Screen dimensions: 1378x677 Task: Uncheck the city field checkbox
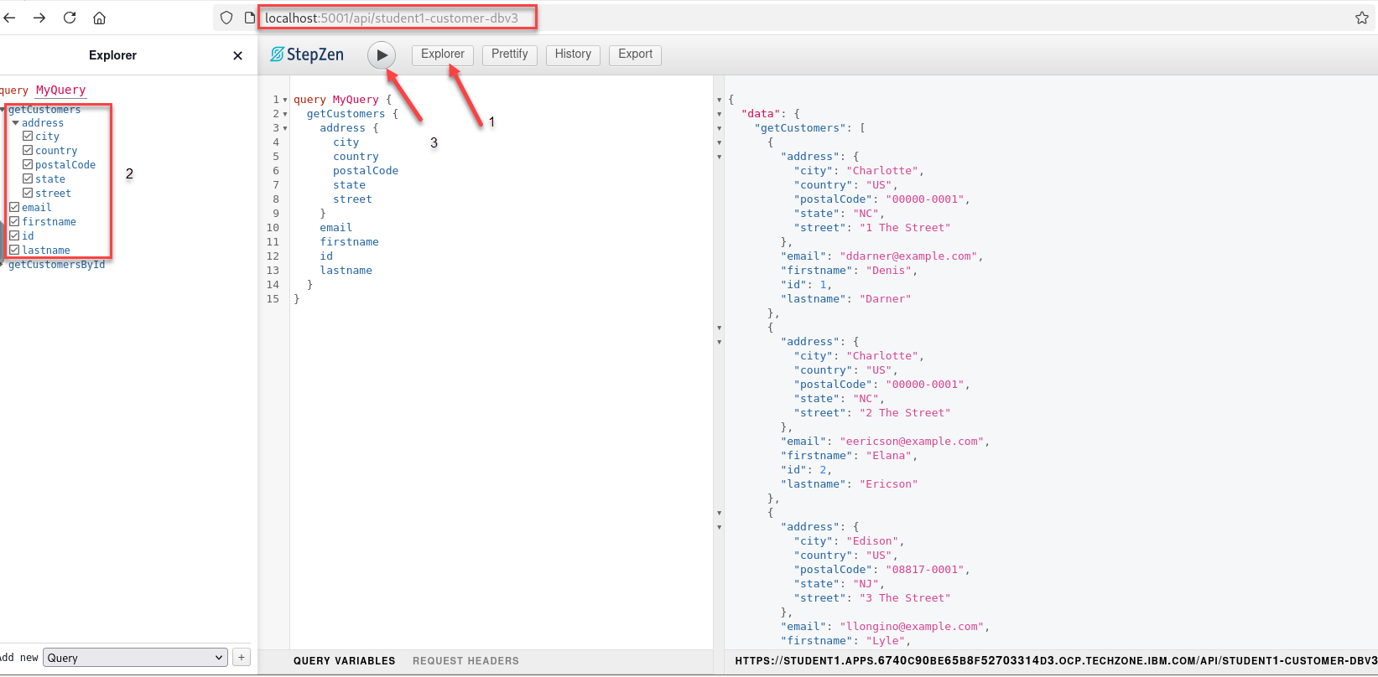click(28, 136)
